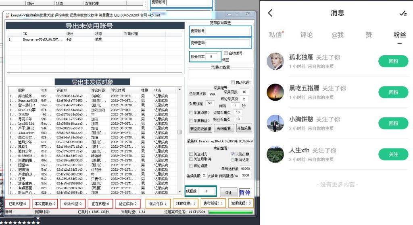Edit the 拨号频率 value field
Screen dimensions: 413x225
(x=211, y=56)
